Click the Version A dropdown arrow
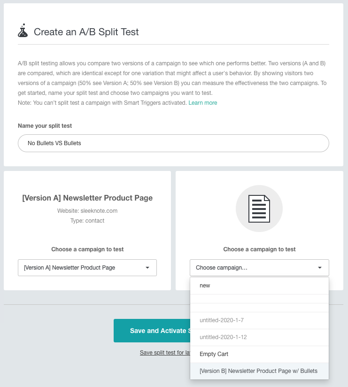 pyautogui.click(x=147, y=268)
